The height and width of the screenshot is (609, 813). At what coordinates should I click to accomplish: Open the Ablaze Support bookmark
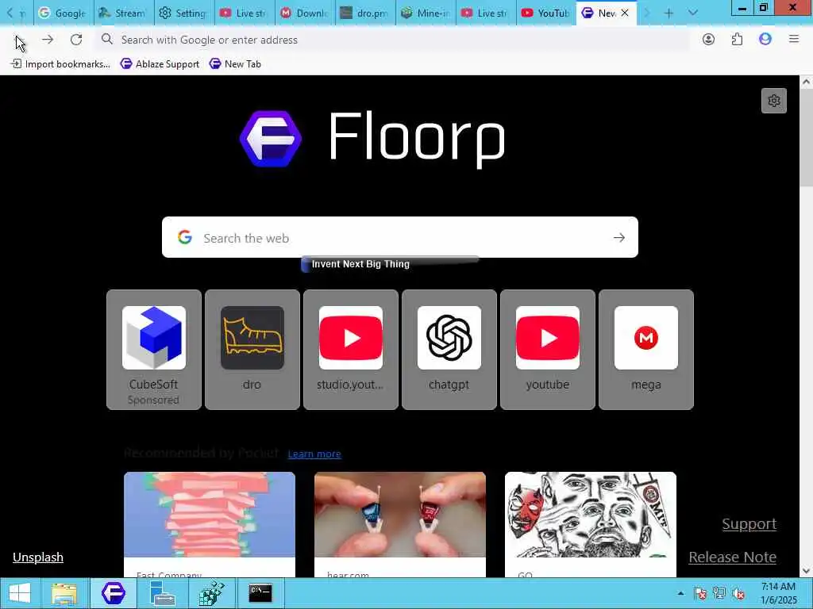(160, 63)
